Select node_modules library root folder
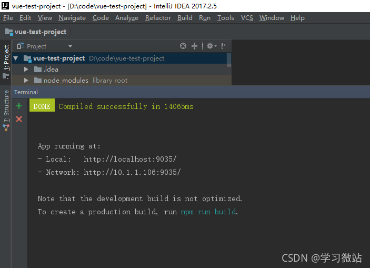This screenshot has height=268, width=370. tap(122, 80)
